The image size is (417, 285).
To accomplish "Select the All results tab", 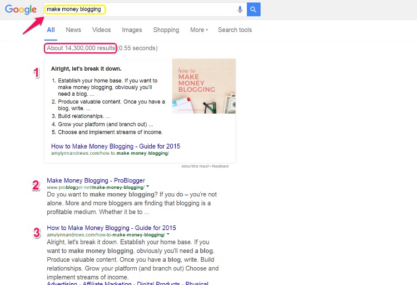I will pyautogui.click(x=51, y=30).
